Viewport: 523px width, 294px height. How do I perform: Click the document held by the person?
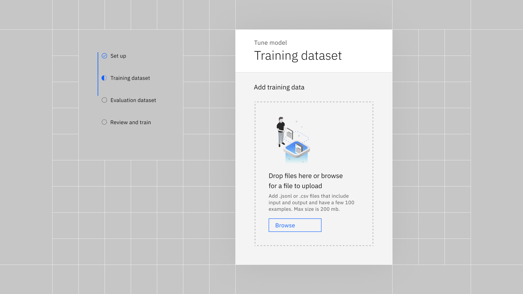tap(290, 134)
